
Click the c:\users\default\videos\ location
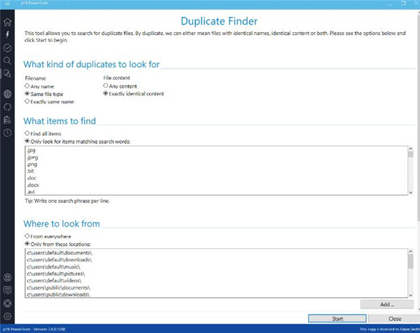pyautogui.click(x=54, y=280)
